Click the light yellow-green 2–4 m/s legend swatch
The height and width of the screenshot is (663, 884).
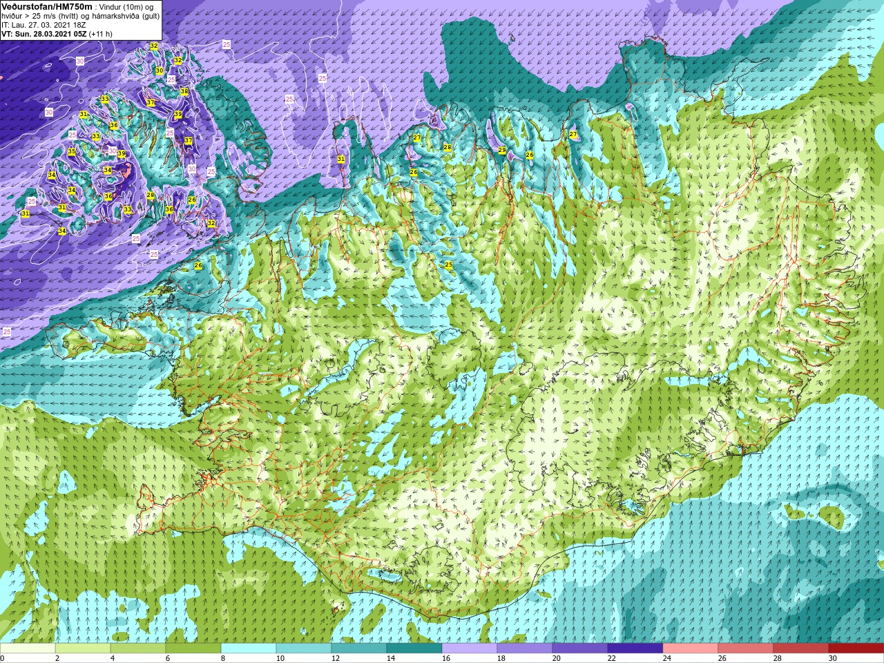point(83,648)
